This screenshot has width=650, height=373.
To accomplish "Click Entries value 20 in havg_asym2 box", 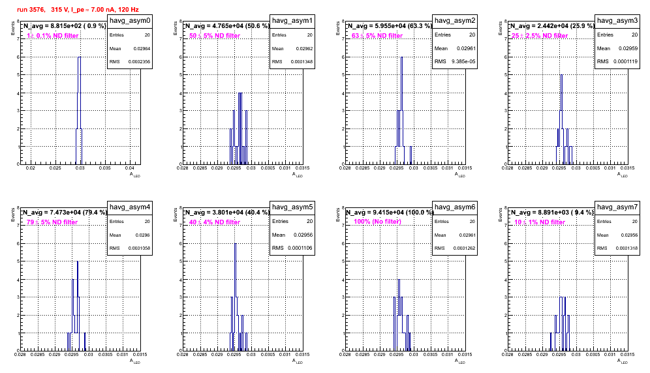I will pos(472,35).
